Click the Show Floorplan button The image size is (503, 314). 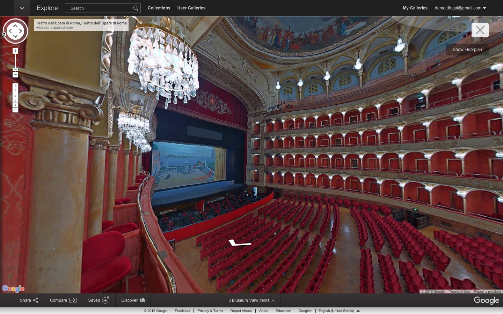[x=467, y=50]
